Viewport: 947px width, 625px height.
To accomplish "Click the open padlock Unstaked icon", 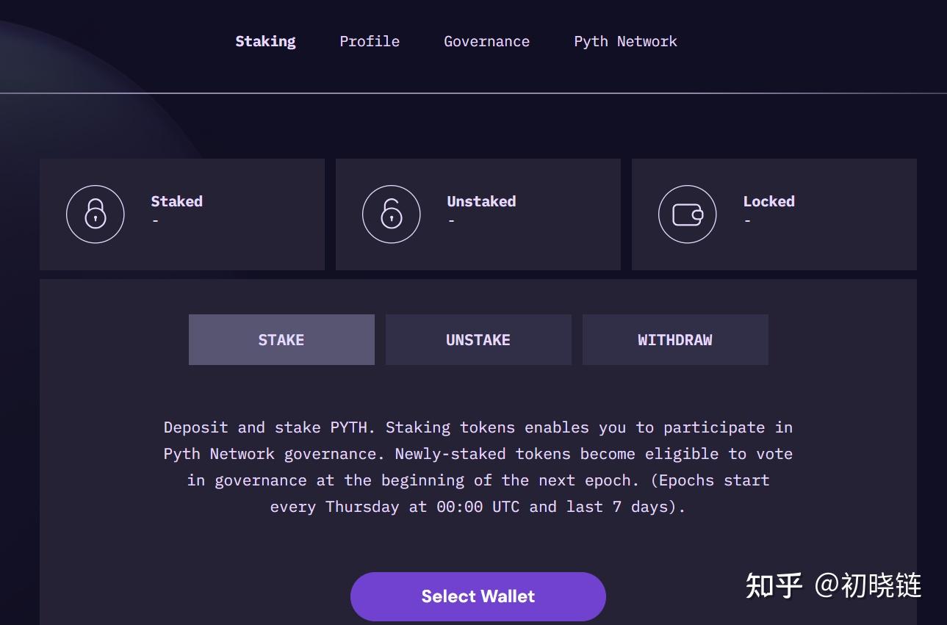I will click(x=392, y=214).
